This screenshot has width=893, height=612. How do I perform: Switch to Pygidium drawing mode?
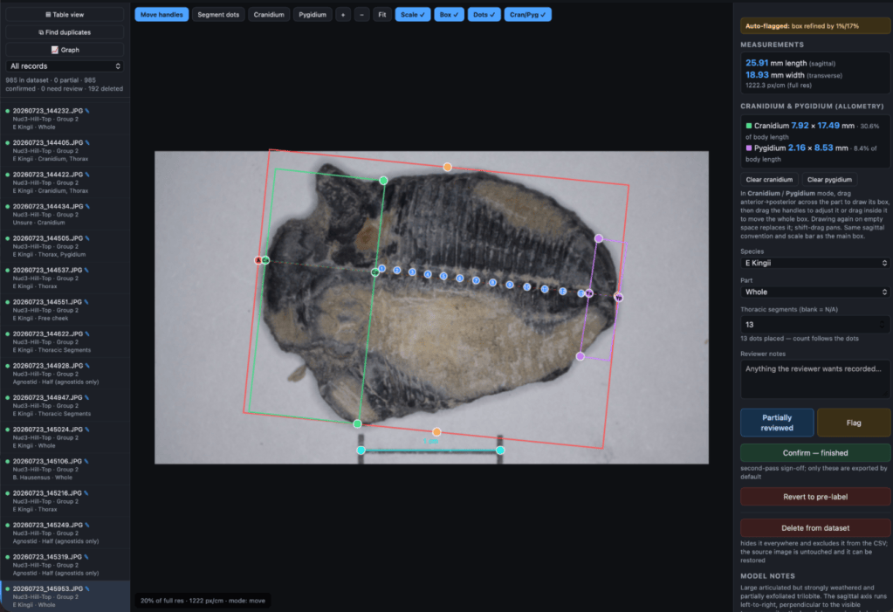click(313, 15)
